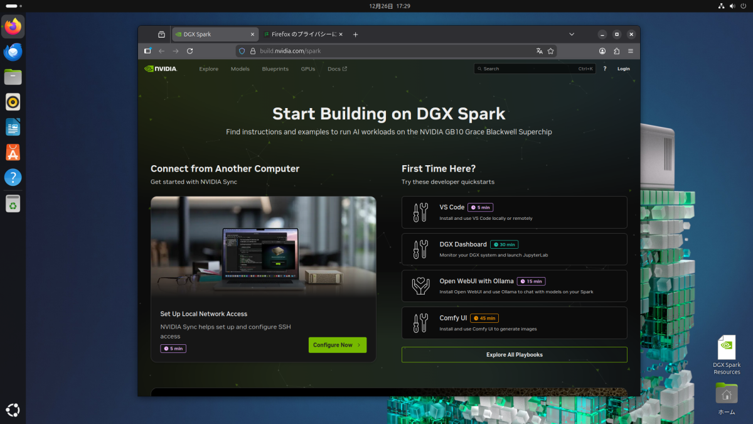The image size is (753, 424).
Task: Expand the list all tabs chevron
Action: coord(572,34)
